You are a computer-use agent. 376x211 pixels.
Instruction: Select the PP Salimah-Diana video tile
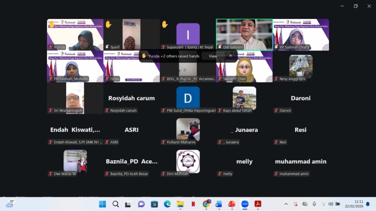pyautogui.click(x=301, y=34)
